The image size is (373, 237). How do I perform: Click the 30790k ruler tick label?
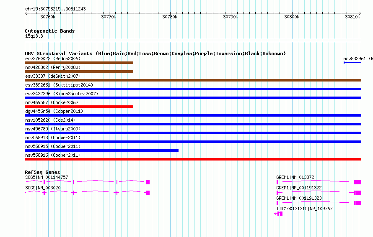pyautogui.click(x=231, y=17)
